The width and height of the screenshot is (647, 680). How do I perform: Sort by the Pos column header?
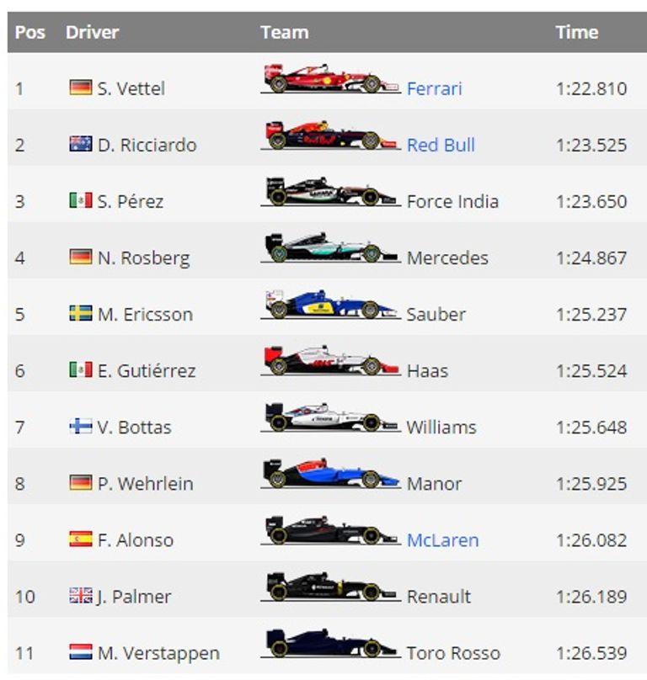click(x=30, y=33)
